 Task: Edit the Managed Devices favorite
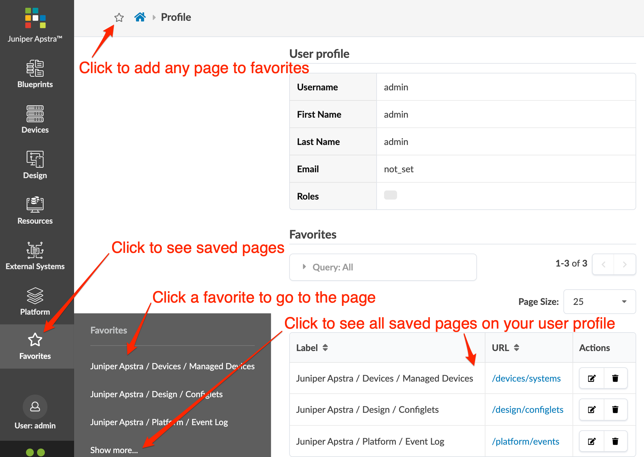(x=592, y=378)
